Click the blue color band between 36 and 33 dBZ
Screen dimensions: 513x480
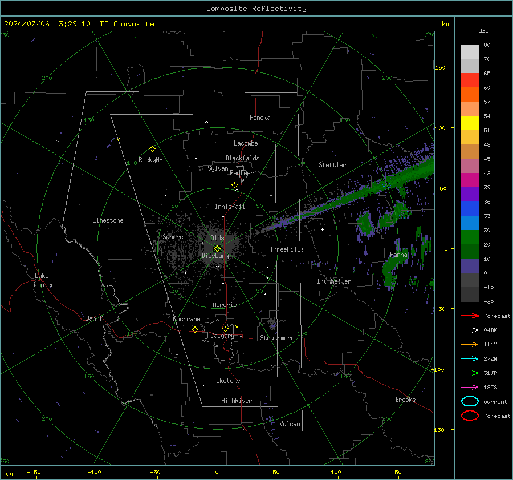point(470,209)
